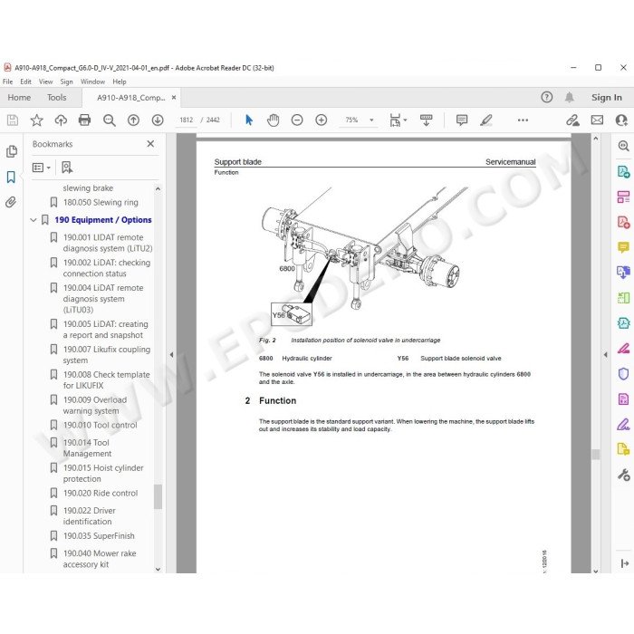Open Protect shield tool in right pane

(x=623, y=373)
